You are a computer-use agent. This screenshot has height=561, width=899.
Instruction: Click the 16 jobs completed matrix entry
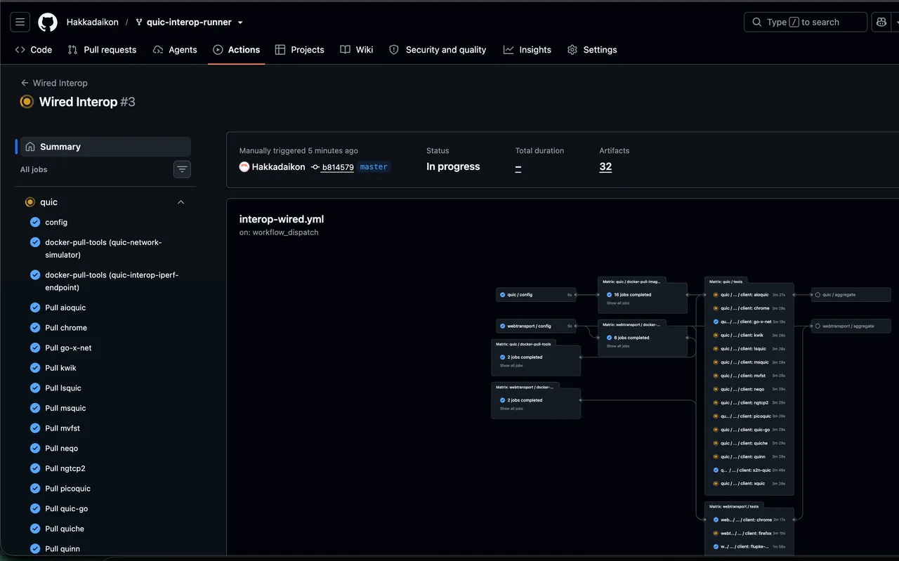click(x=632, y=295)
